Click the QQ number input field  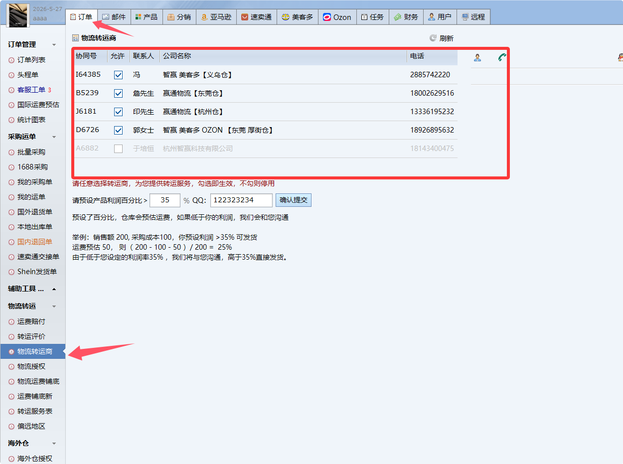[x=241, y=200]
